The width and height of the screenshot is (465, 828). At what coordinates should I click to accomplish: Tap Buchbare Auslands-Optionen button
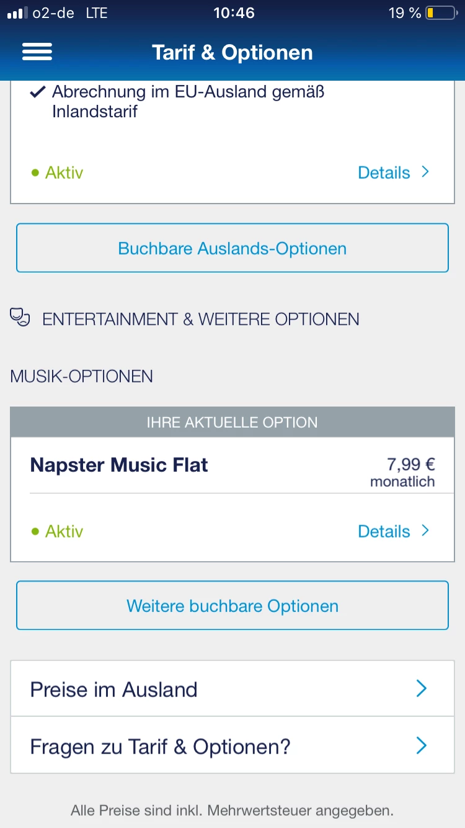232,248
